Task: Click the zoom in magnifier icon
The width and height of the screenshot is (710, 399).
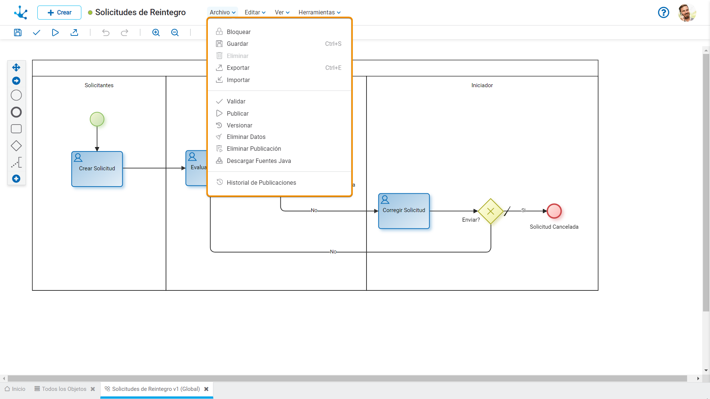Action: pos(156,33)
